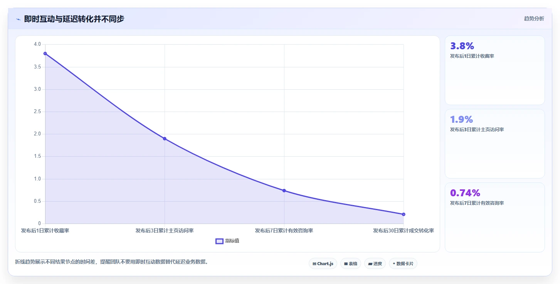
Task: Click the 指标值 legend color box
Action: [x=219, y=241]
